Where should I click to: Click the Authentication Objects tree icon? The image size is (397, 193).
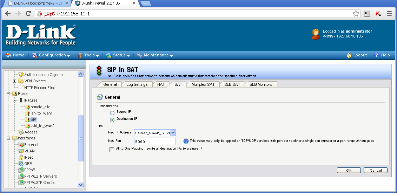[x=21, y=75]
